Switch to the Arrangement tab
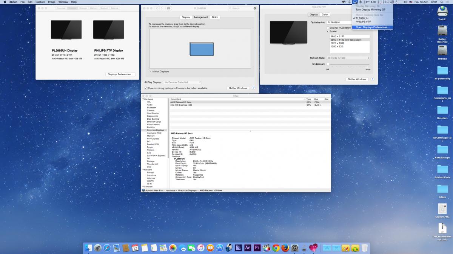The image size is (453, 254). 201,17
